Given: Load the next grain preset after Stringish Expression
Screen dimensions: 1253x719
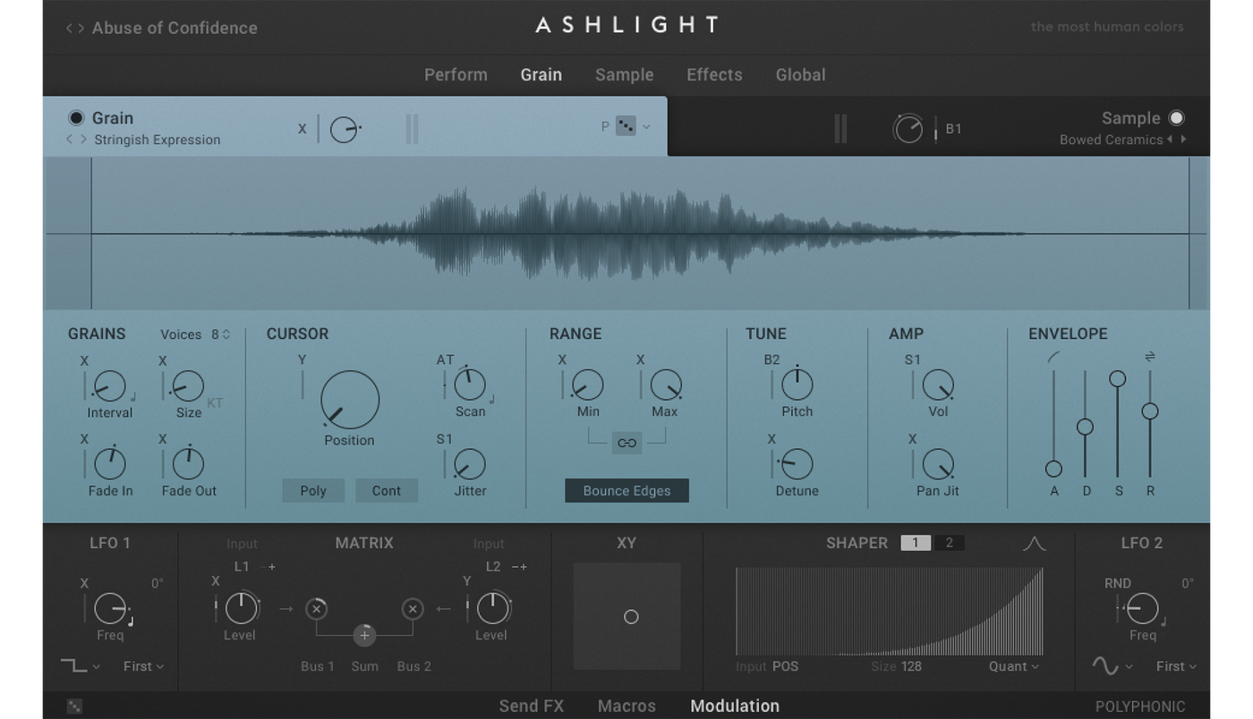Looking at the screenshot, I should (83, 140).
